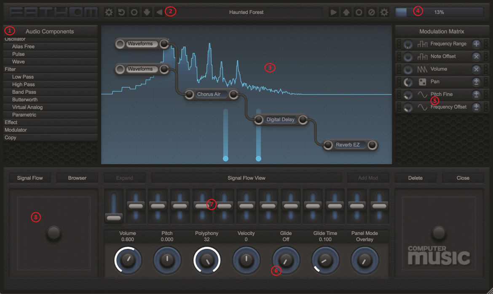Expand the Modulator category
This screenshot has width=493, height=294.
click(50, 130)
